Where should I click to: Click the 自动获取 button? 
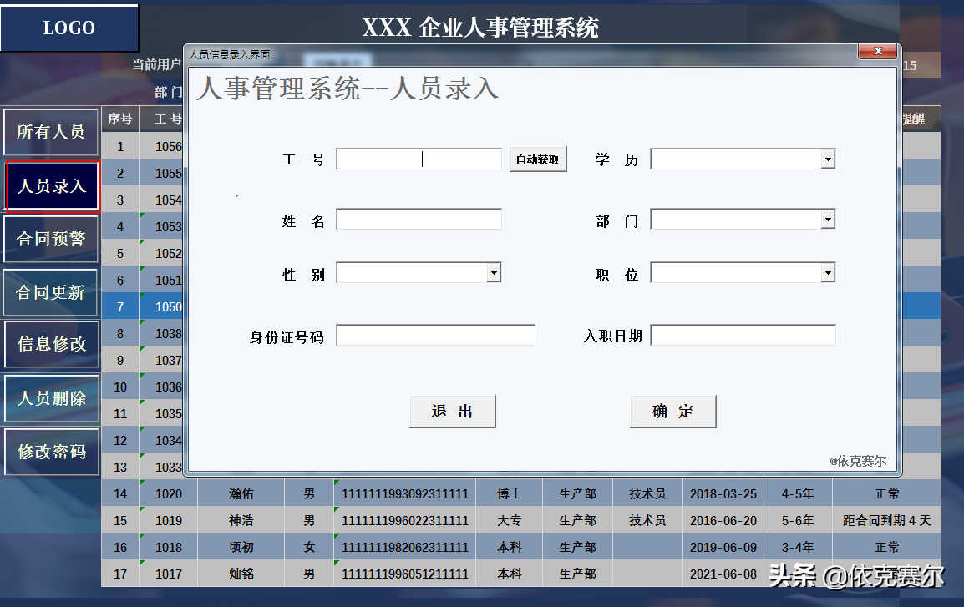coord(538,159)
